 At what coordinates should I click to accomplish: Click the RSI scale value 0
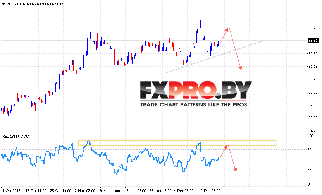[x=309, y=185]
